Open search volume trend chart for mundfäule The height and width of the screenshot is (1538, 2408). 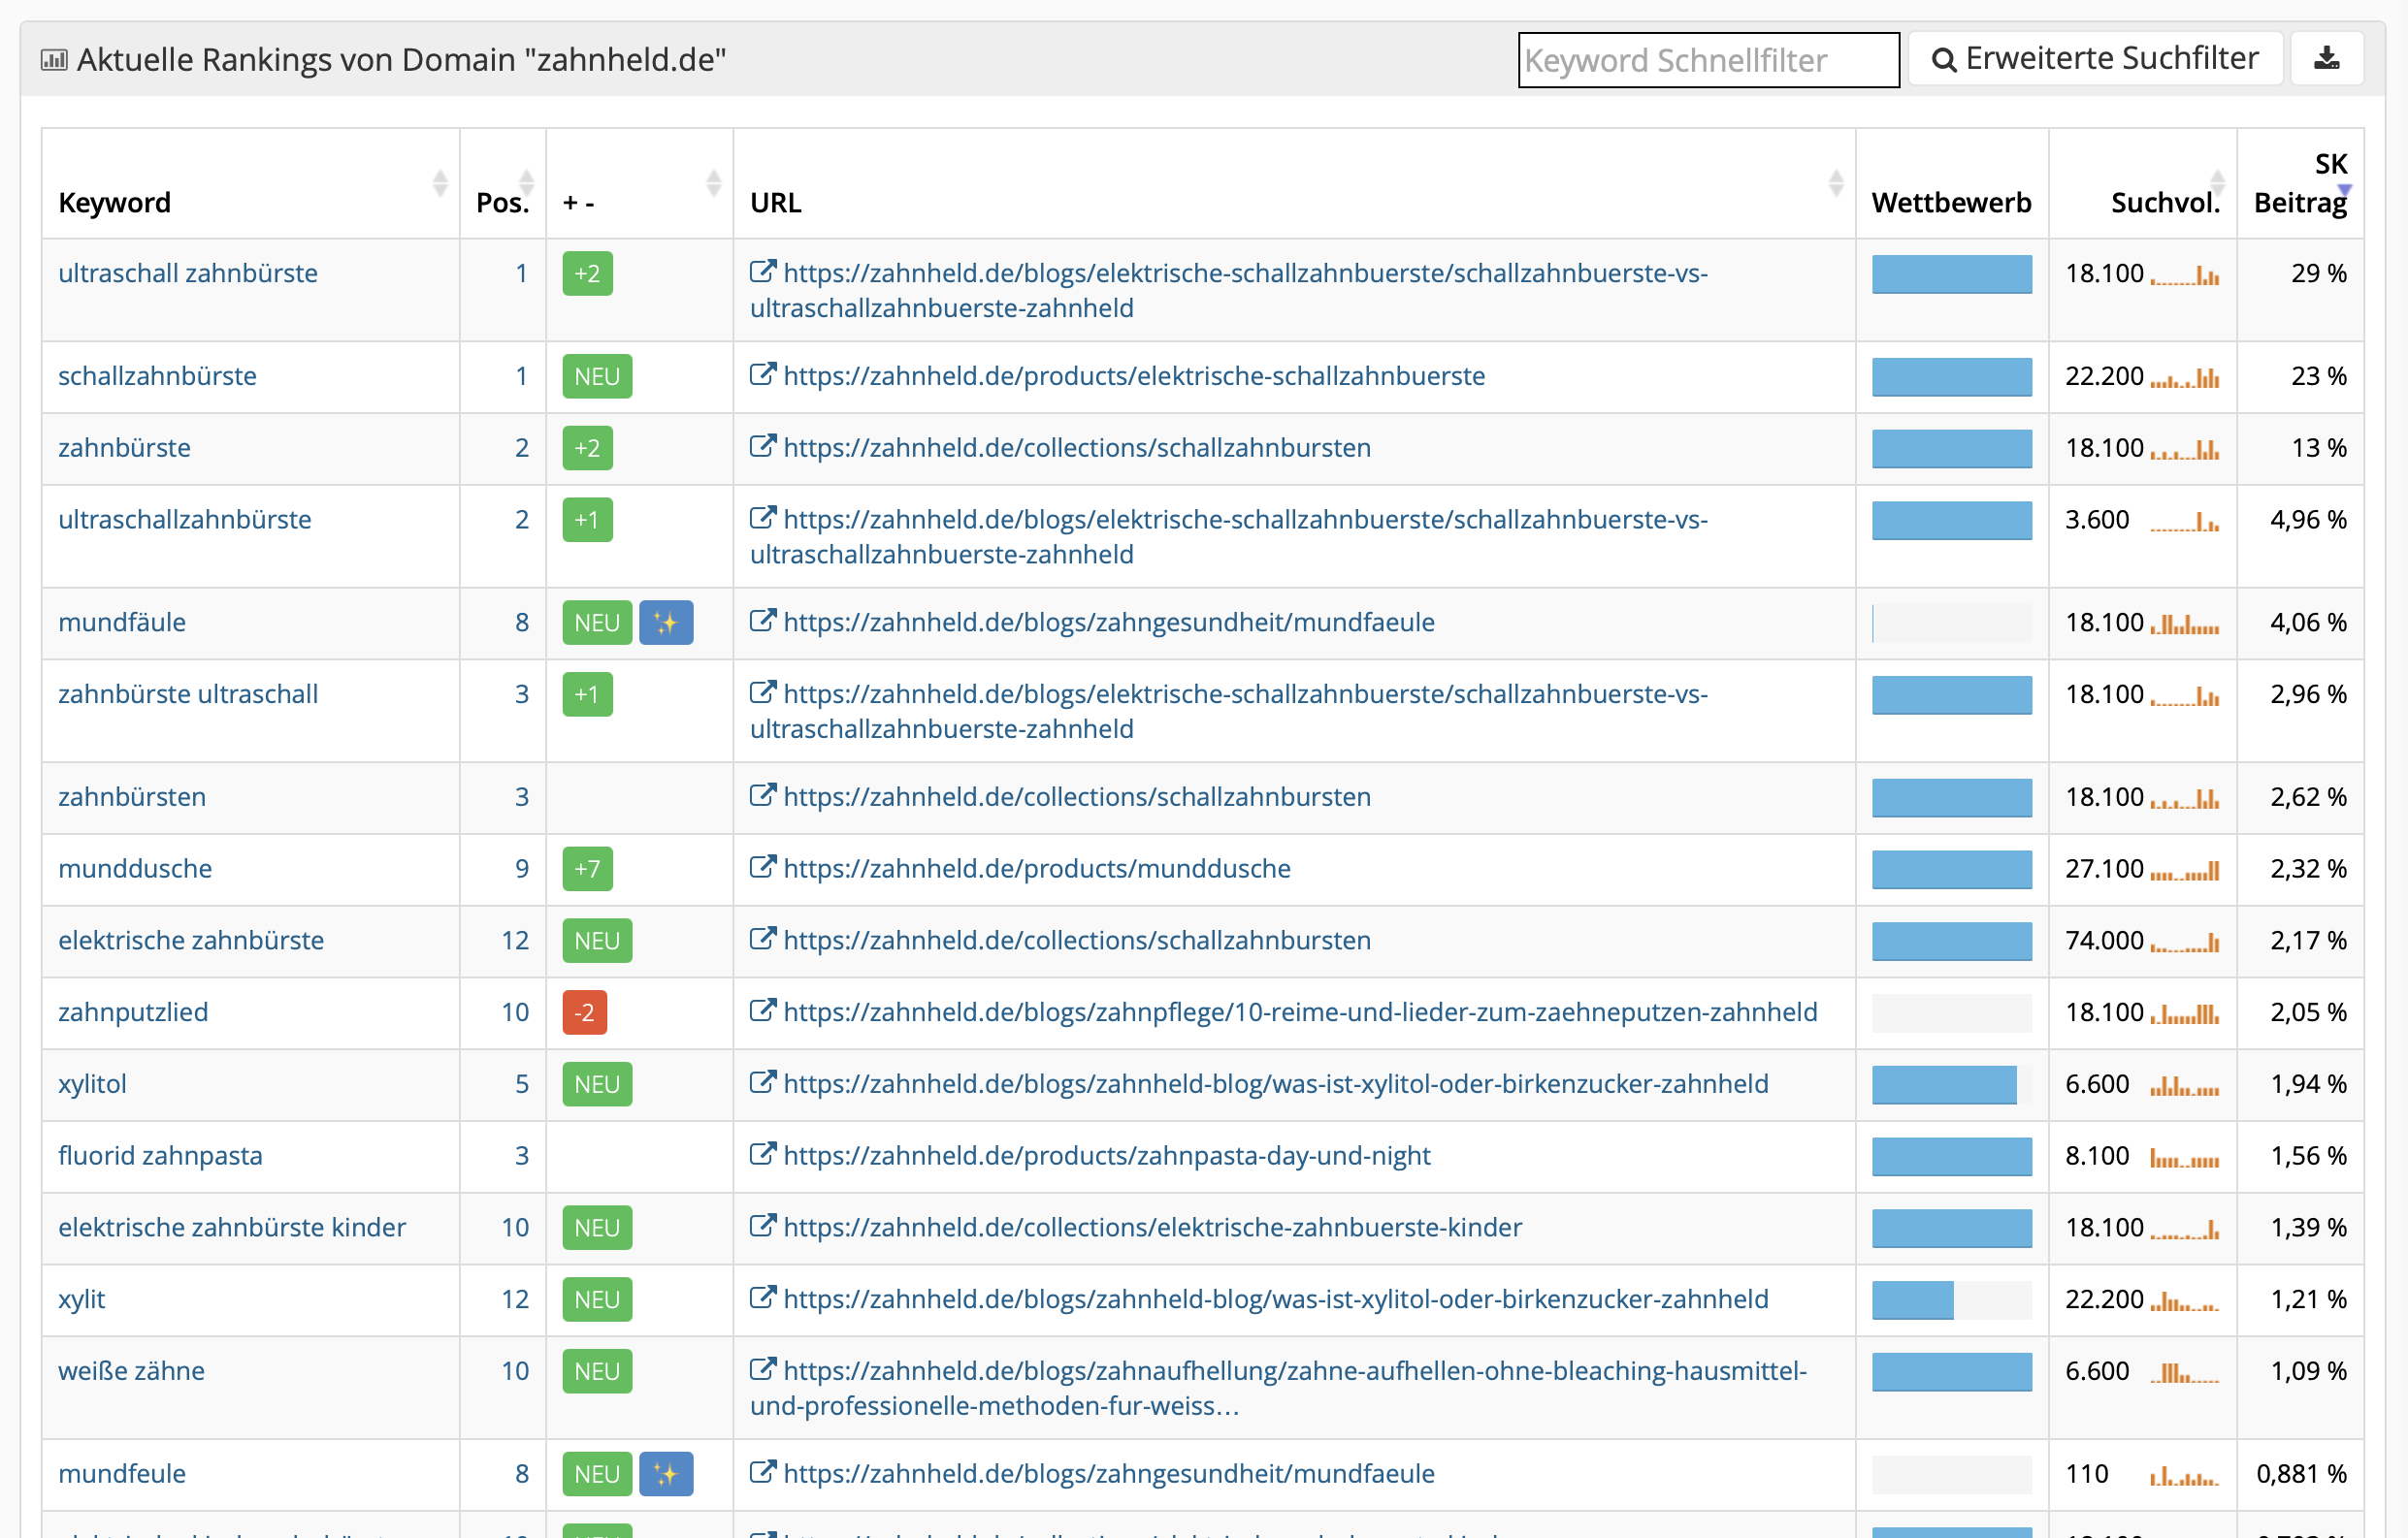2185,624
